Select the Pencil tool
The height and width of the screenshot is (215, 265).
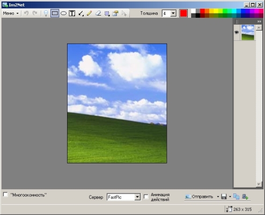point(89,13)
